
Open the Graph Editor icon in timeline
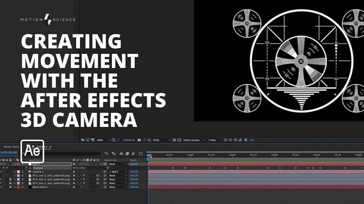tap(141, 154)
